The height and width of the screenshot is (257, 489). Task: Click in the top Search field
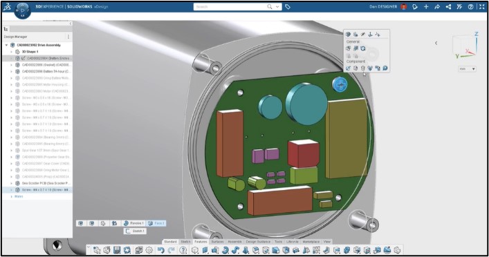click(x=231, y=6)
